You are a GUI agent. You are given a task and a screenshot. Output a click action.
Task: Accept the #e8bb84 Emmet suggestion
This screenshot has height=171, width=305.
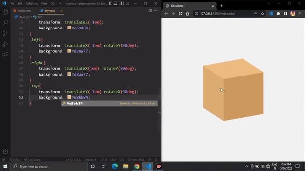pyautogui.click(x=110, y=104)
